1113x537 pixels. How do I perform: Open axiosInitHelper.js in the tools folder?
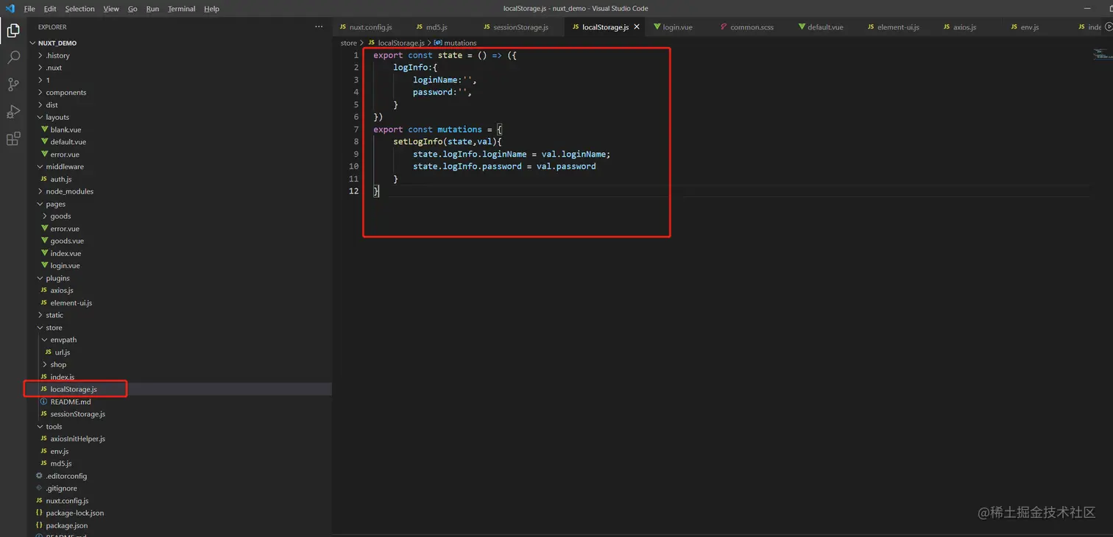77,439
